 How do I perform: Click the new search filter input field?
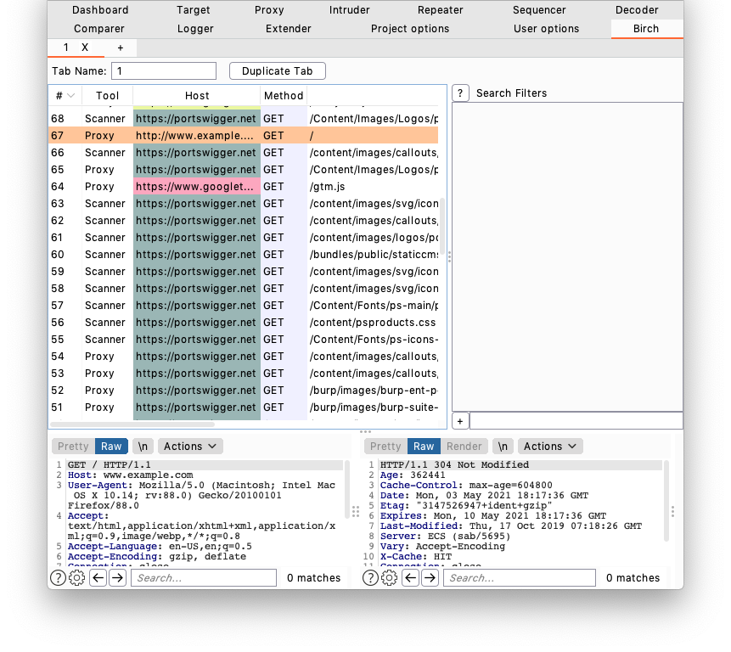pos(576,421)
